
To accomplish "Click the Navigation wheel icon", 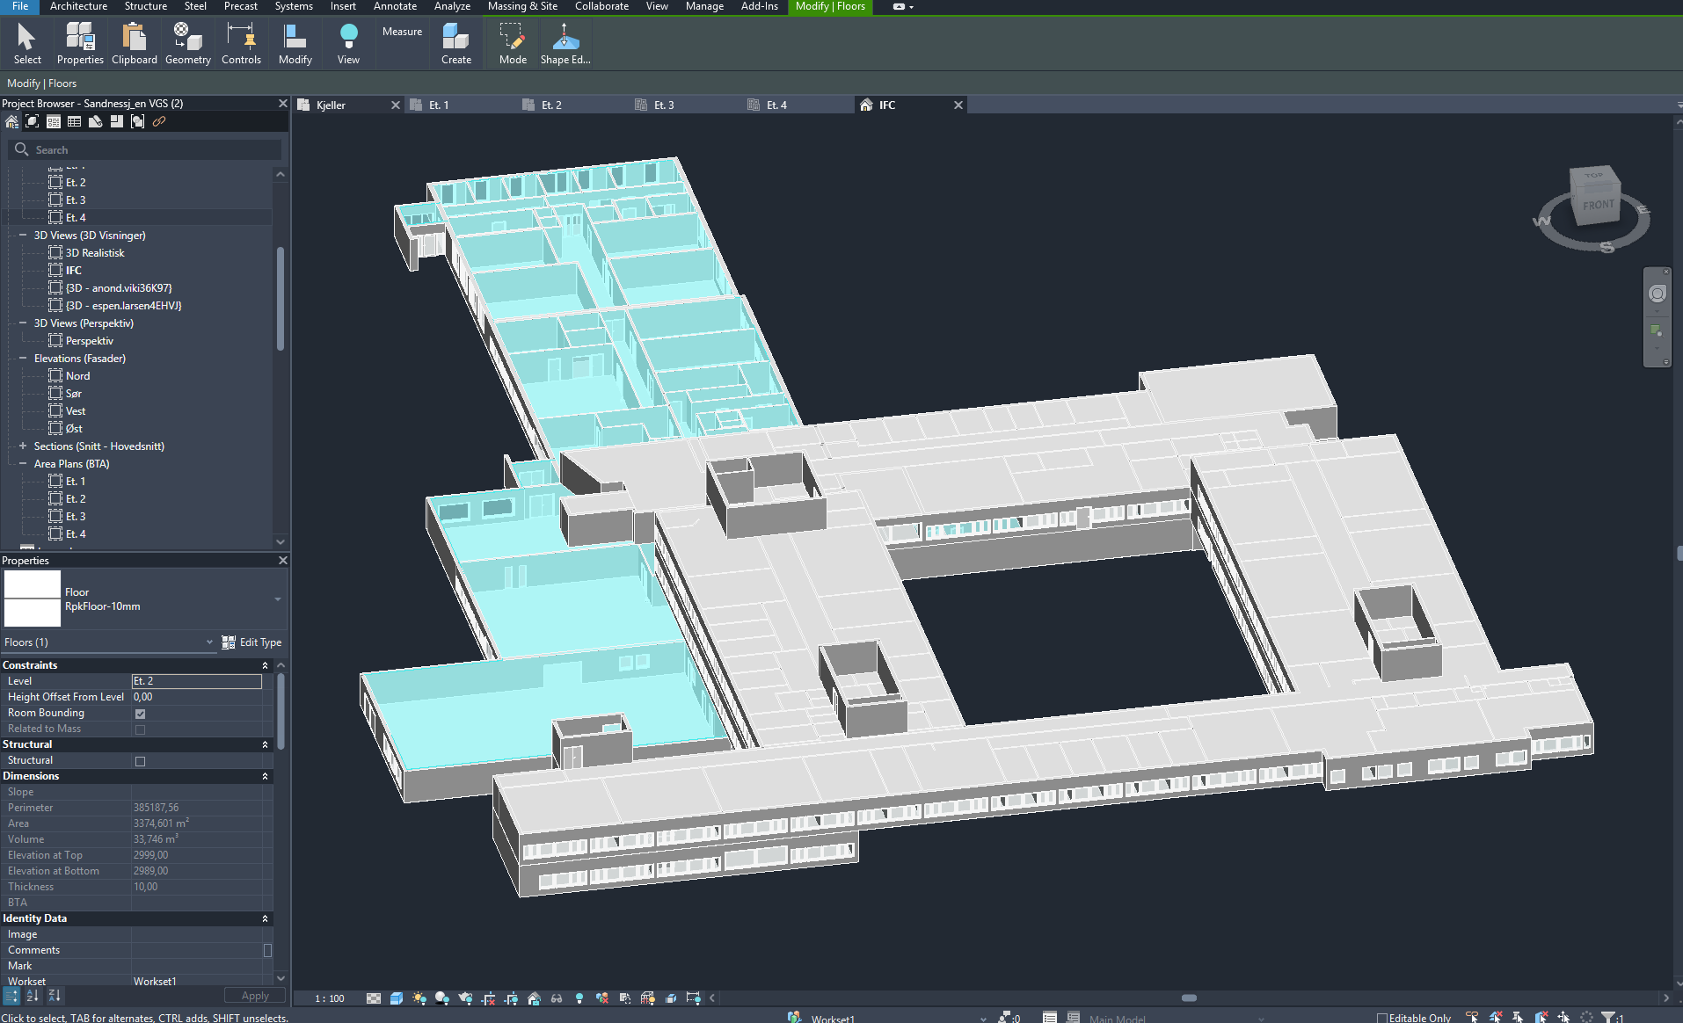I will 1657,294.
